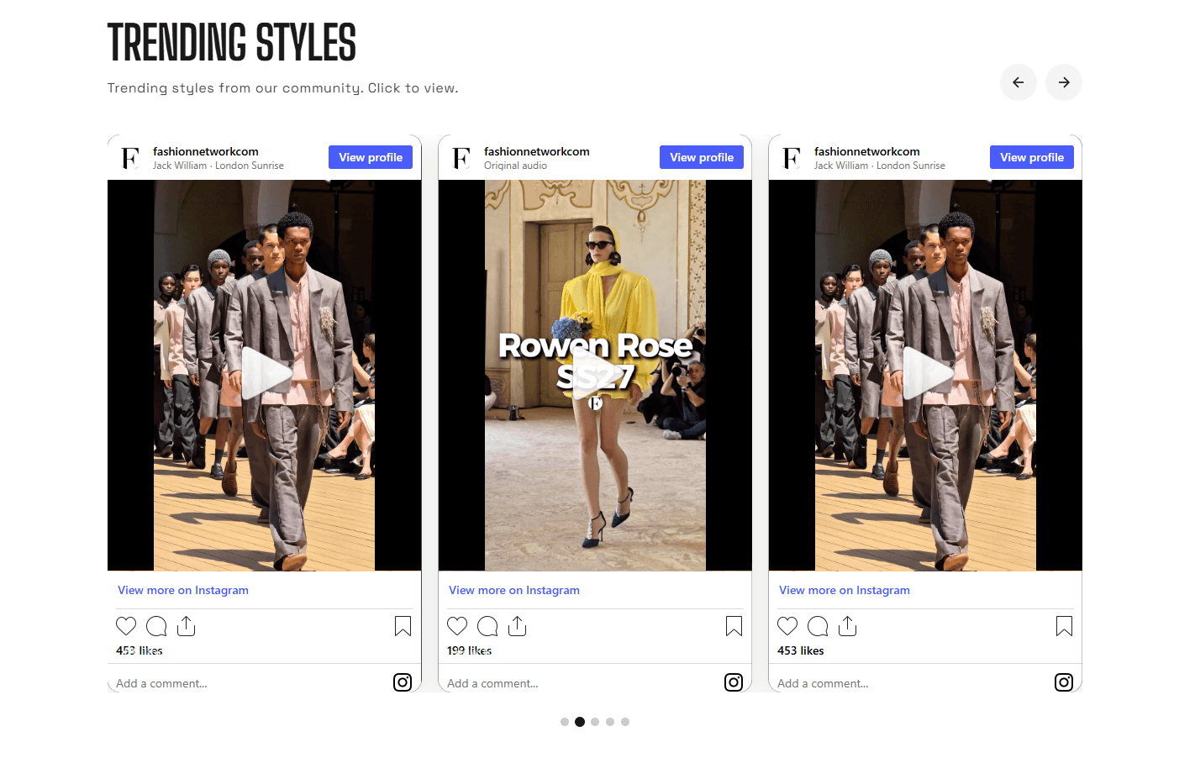Open comment icon on rightmost card
The width and height of the screenshot is (1195, 758).
(x=818, y=626)
